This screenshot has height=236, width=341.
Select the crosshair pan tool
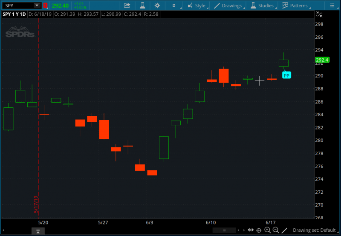[x=258, y=230]
